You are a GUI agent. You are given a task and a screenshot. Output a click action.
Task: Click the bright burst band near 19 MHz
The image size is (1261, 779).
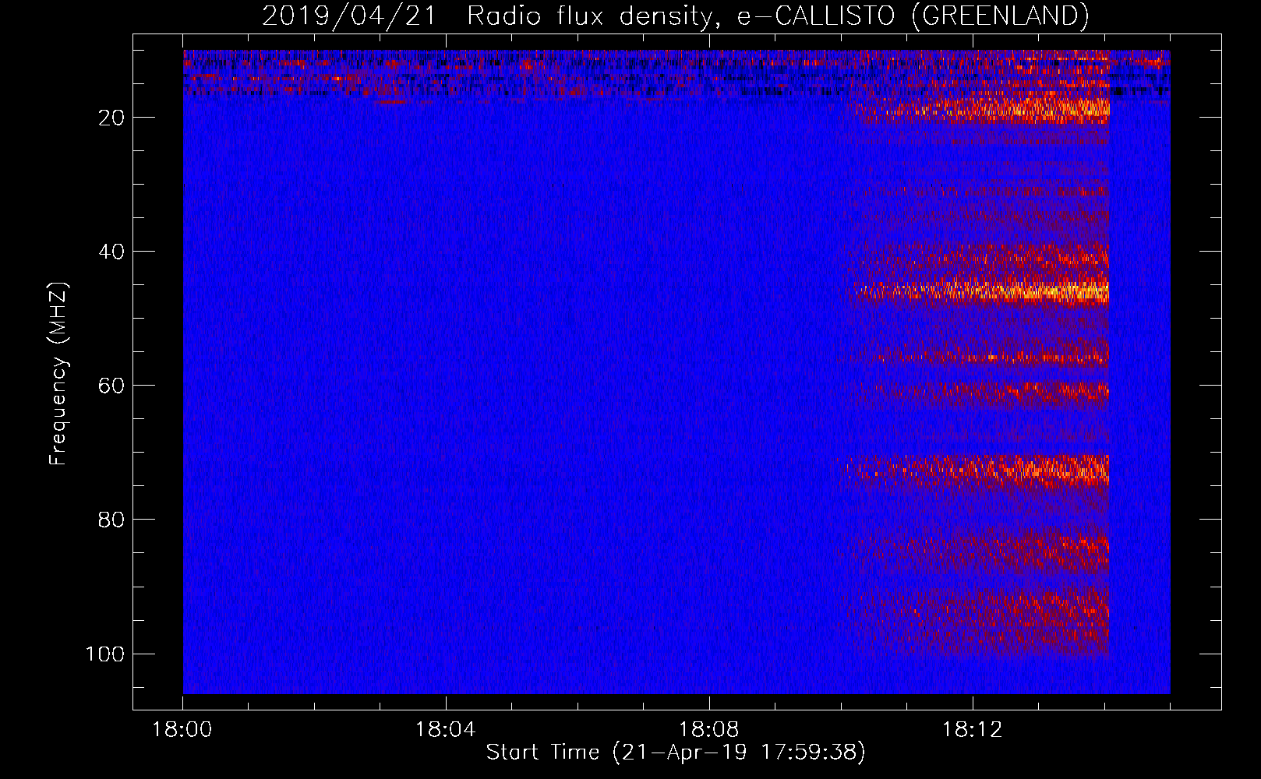pyautogui.click(x=980, y=110)
